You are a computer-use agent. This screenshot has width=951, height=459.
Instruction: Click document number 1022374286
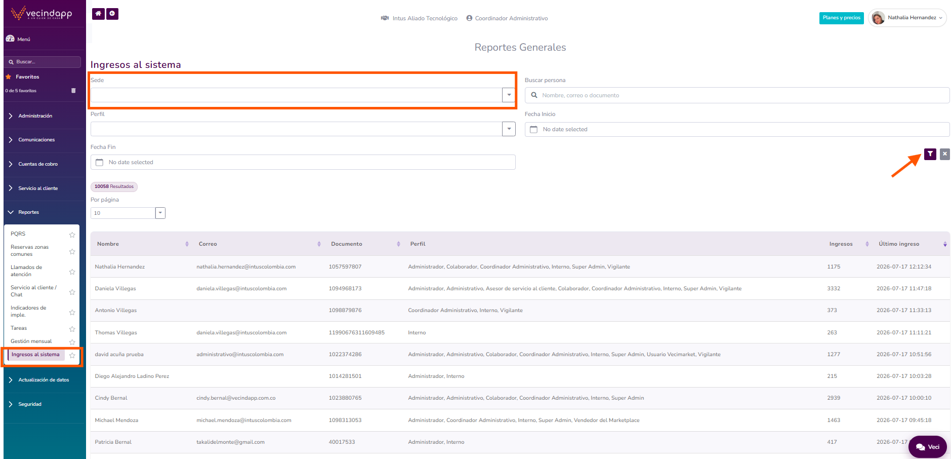tap(345, 354)
